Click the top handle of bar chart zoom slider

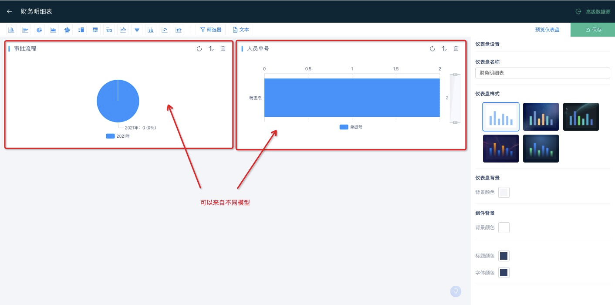click(x=455, y=75)
